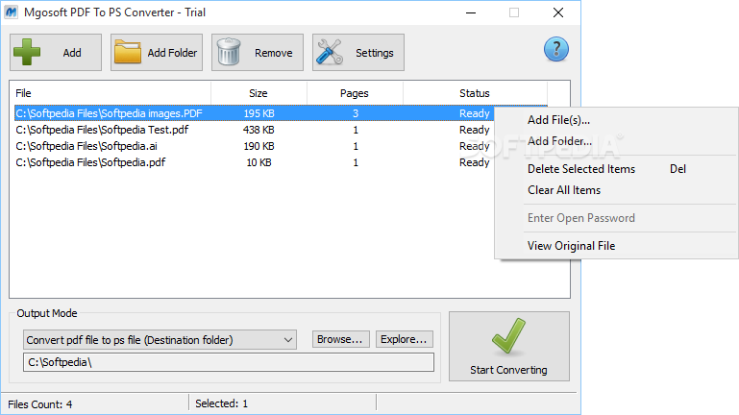Screen dimensions: 739x415
Task: Click the trash can Remove icon
Action: (229, 52)
